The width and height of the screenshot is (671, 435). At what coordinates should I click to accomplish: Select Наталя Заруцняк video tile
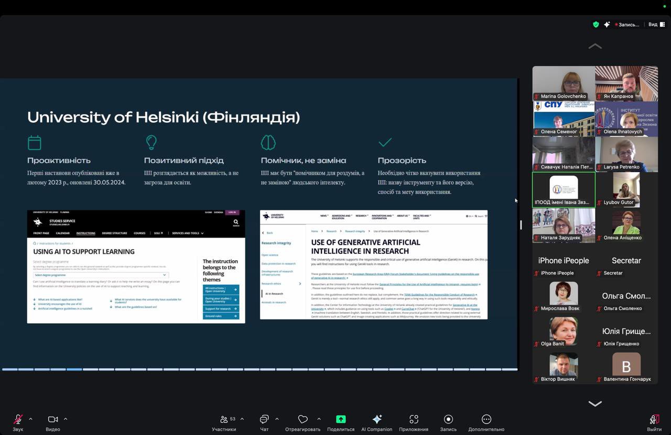[564, 225]
